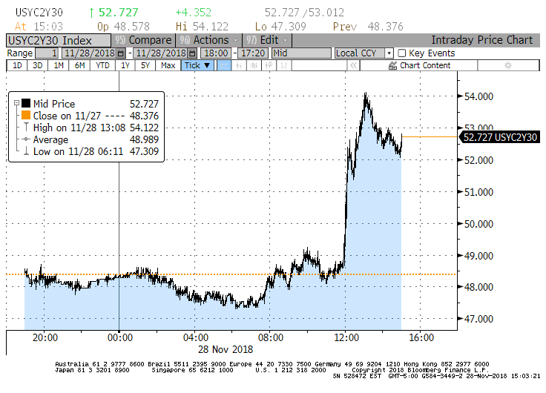Expand the Actions menu arrow
The width and height of the screenshot is (546, 393).
[235, 40]
